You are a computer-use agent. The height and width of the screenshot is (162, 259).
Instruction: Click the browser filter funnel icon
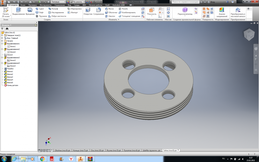pos(2,29)
